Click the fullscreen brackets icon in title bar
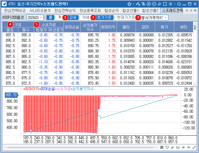This screenshot has height=153, width=199. click(x=165, y=4)
